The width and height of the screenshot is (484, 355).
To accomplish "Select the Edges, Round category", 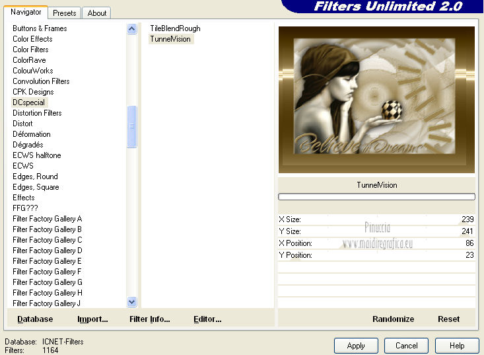I will [x=35, y=177].
